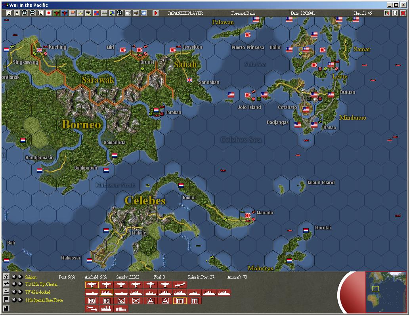
Task: Select the highlighted second ship button in TF row
Action: pyautogui.click(x=107, y=293)
